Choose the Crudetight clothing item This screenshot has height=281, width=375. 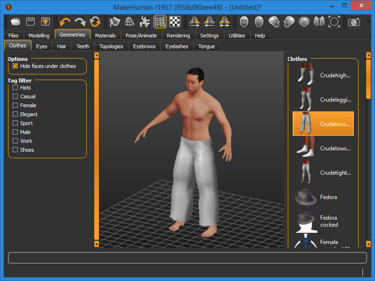[323, 173]
